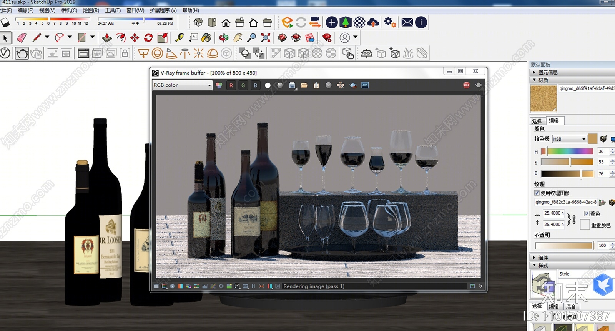Image resolution: width=615 pixels, height=331 pixels.
Task: Add V-Ray dome light
Action: [x=213, y=53]
